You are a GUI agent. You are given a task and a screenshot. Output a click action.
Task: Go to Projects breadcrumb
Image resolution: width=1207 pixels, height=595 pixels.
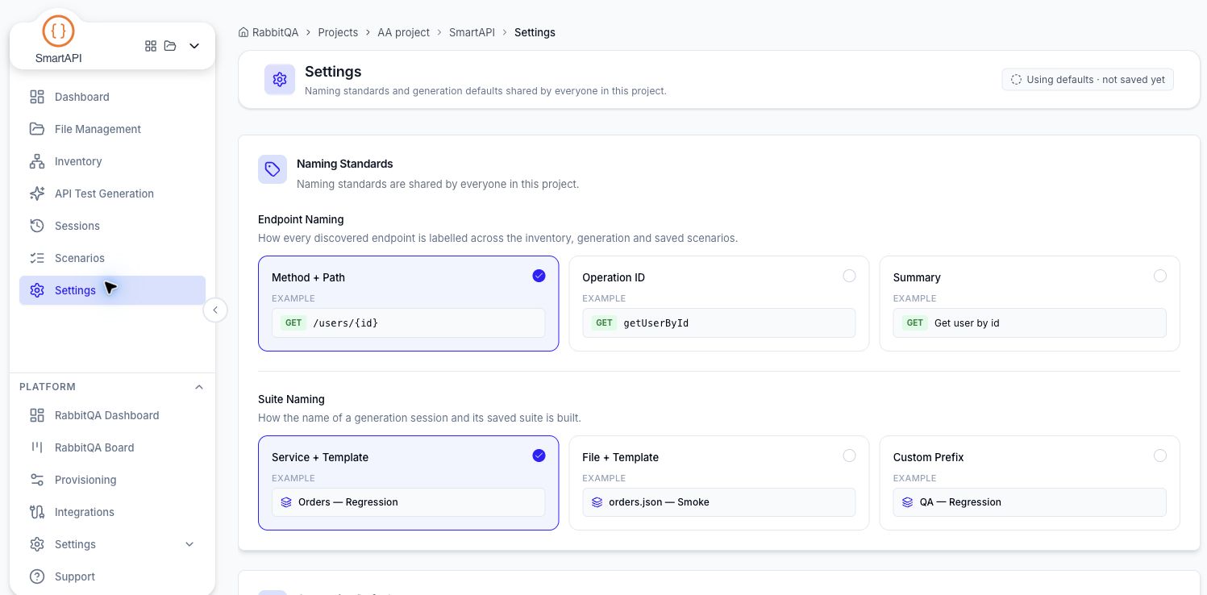338,32
